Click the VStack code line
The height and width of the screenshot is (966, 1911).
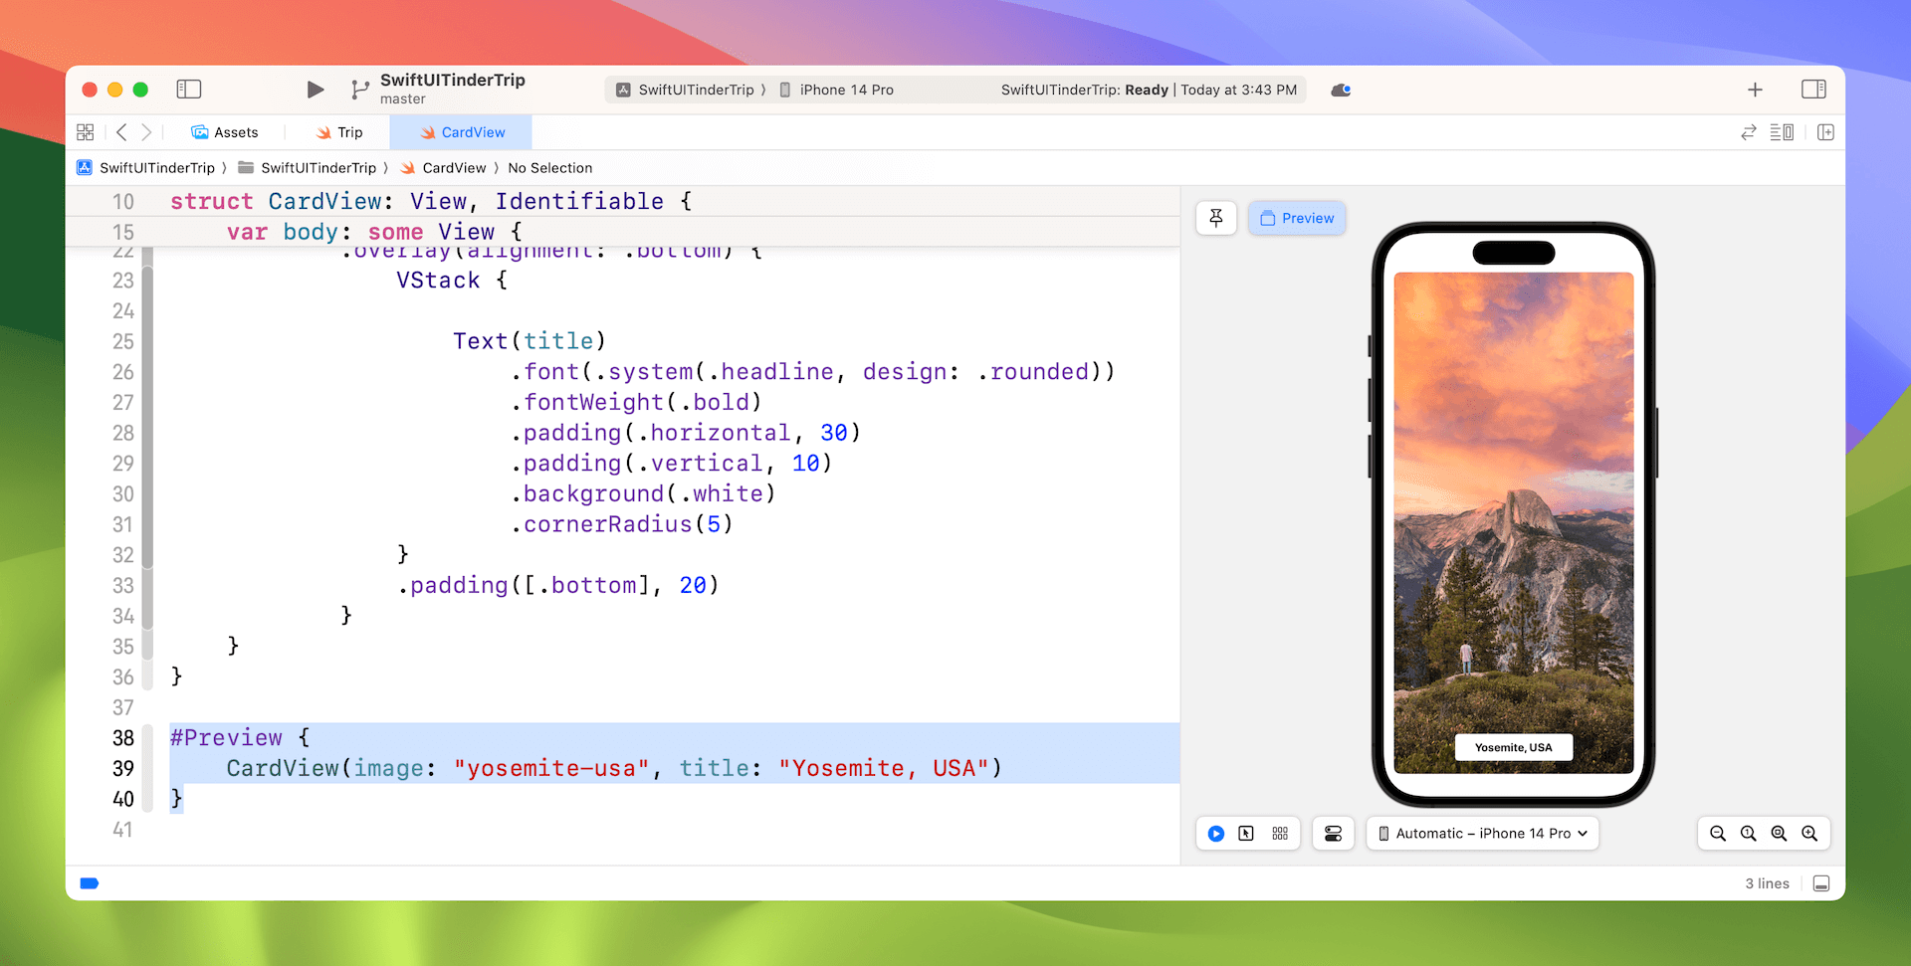(452, 281)
